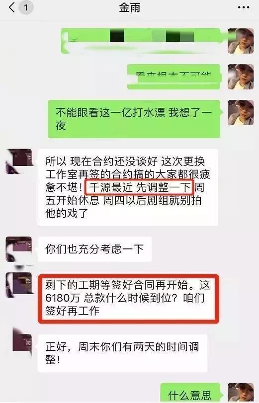The width and height of the screenshot is (259, 403).
Task: Tap sender avatar next to 不能眼看这一亿打水漂
Action: pos(241,113)
